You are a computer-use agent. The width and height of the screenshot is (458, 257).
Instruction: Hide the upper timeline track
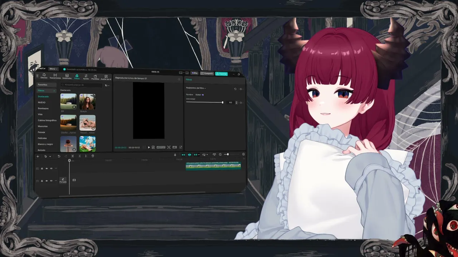47,168
